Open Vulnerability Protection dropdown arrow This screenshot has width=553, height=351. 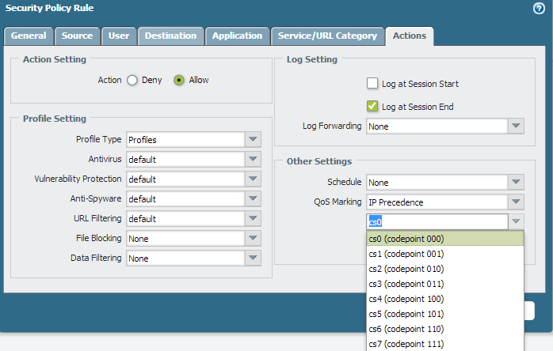[x=253, y=179]
